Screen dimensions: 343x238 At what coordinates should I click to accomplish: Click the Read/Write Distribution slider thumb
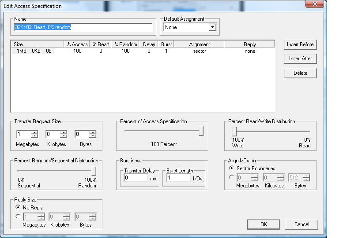[x=234, y=131]
